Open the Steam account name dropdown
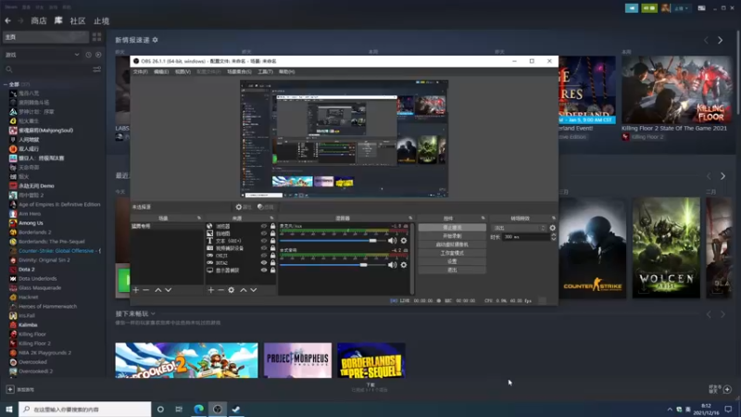741x417 pixels. point(681,8)
